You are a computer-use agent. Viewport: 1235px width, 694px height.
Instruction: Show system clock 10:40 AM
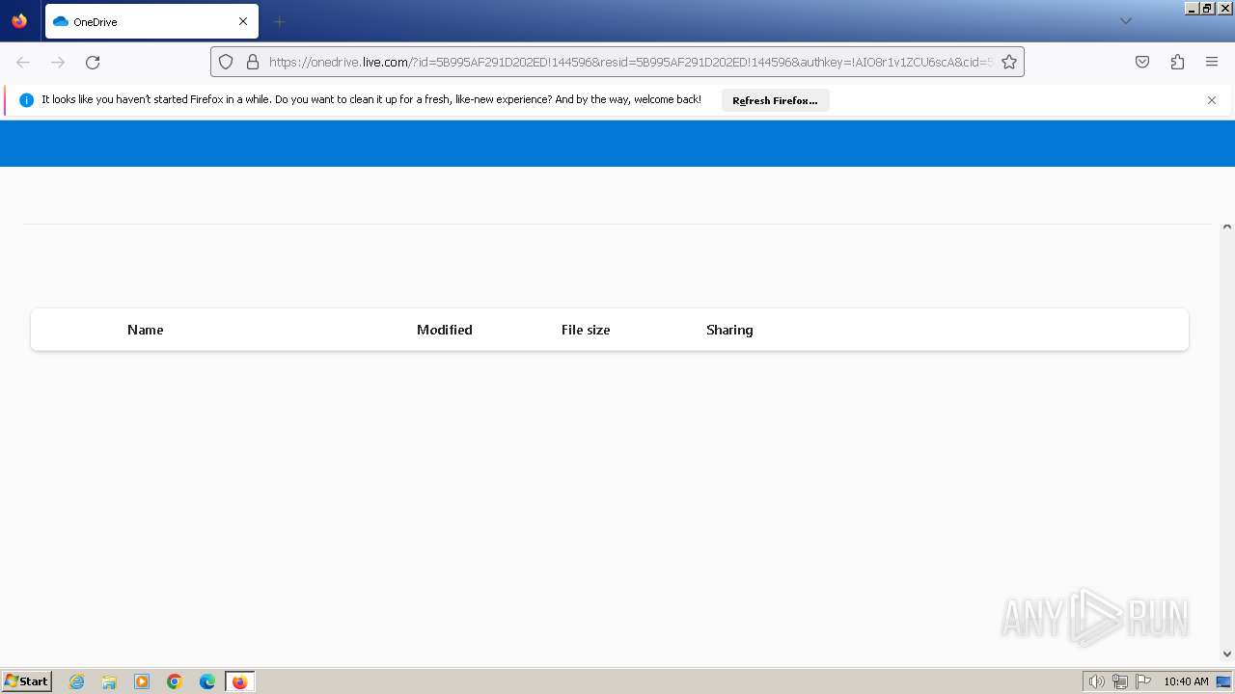(1186, 681)
